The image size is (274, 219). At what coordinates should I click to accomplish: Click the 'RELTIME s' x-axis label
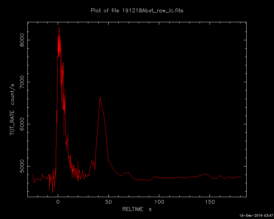[x=137, y=209]
